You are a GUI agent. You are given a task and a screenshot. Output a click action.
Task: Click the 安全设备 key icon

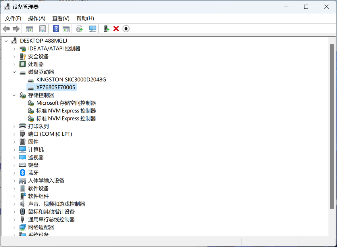(x=23, y=56)
